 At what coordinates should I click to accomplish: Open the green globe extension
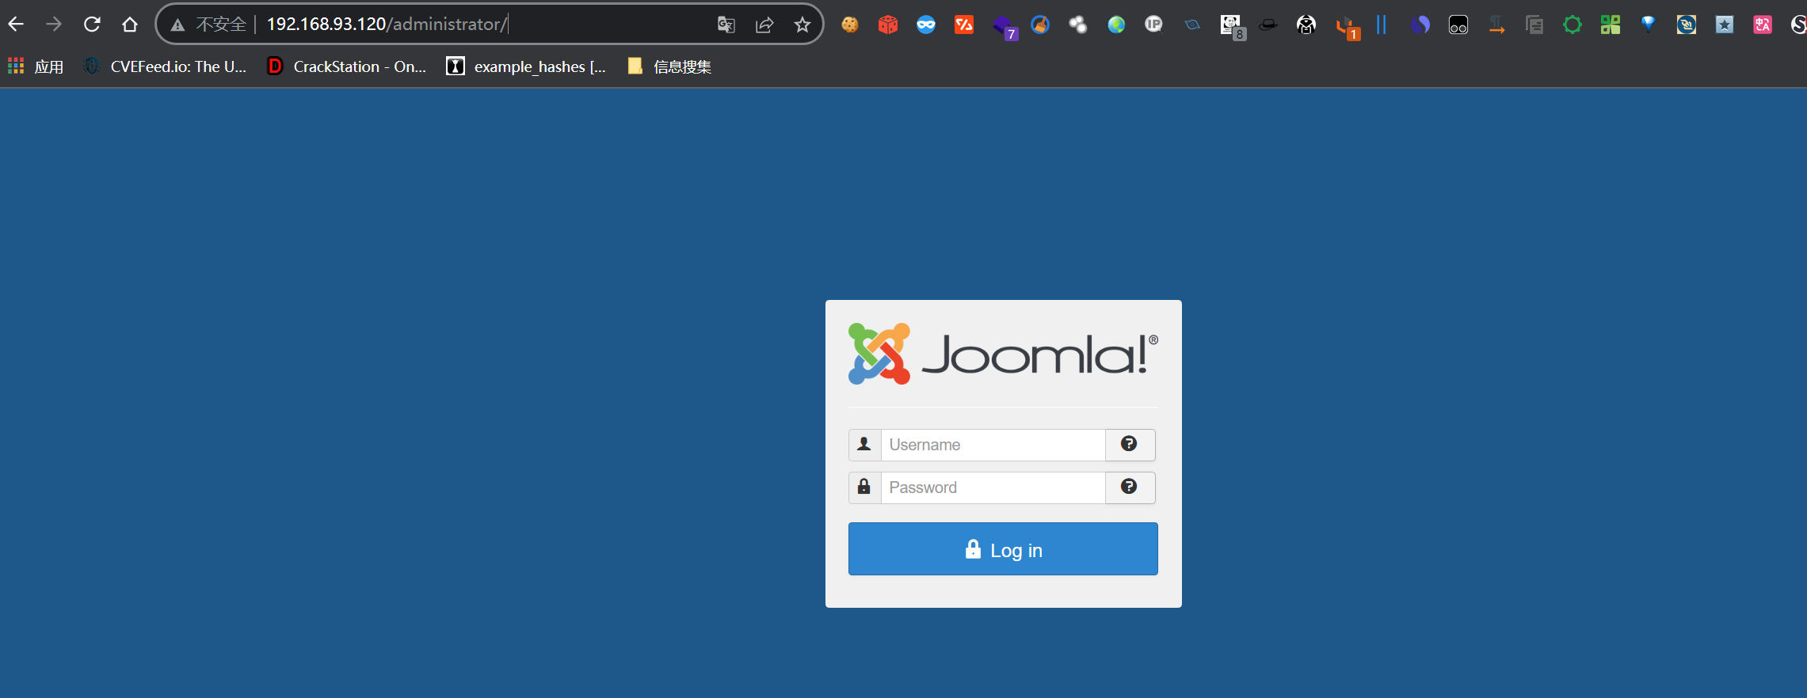(1116, 25)
